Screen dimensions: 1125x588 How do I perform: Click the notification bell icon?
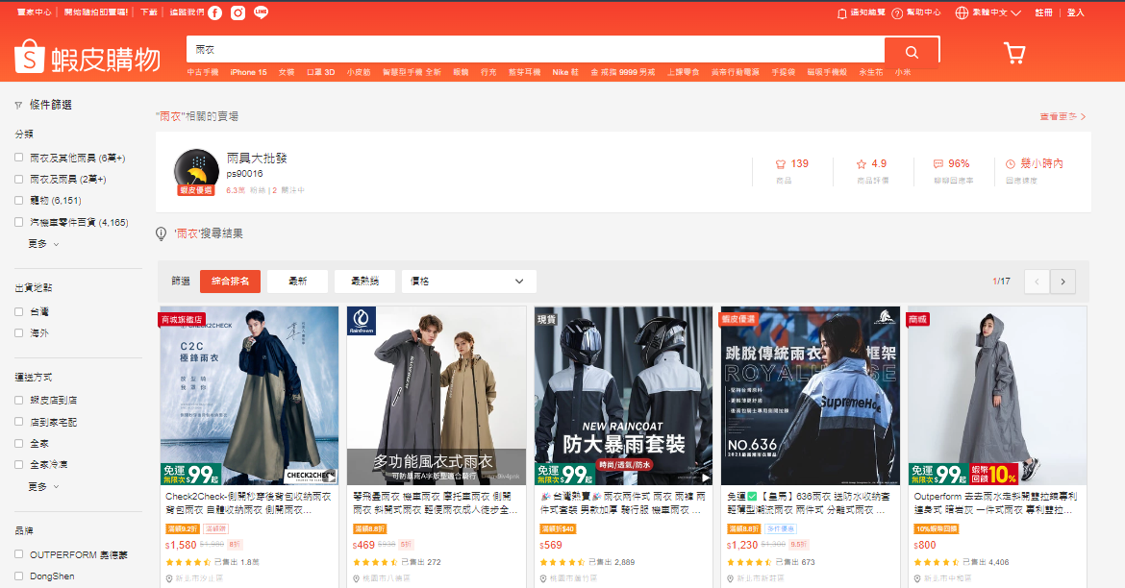pyautogui.click(x=842, y=12)
